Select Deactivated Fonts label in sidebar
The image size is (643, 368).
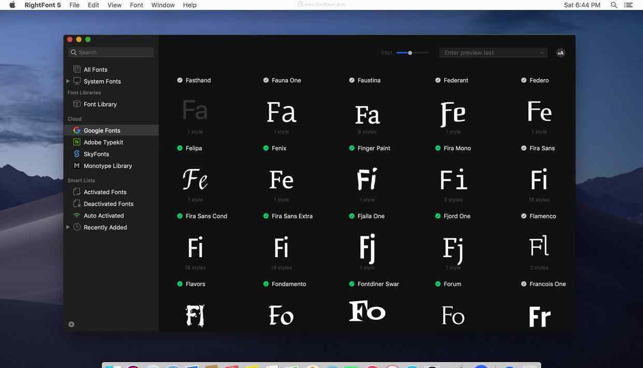click(x=108, y=204)
